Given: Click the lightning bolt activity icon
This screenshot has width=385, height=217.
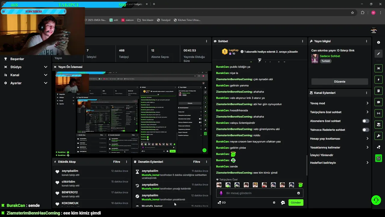Looking at the screenshot, I should point(378,80).
